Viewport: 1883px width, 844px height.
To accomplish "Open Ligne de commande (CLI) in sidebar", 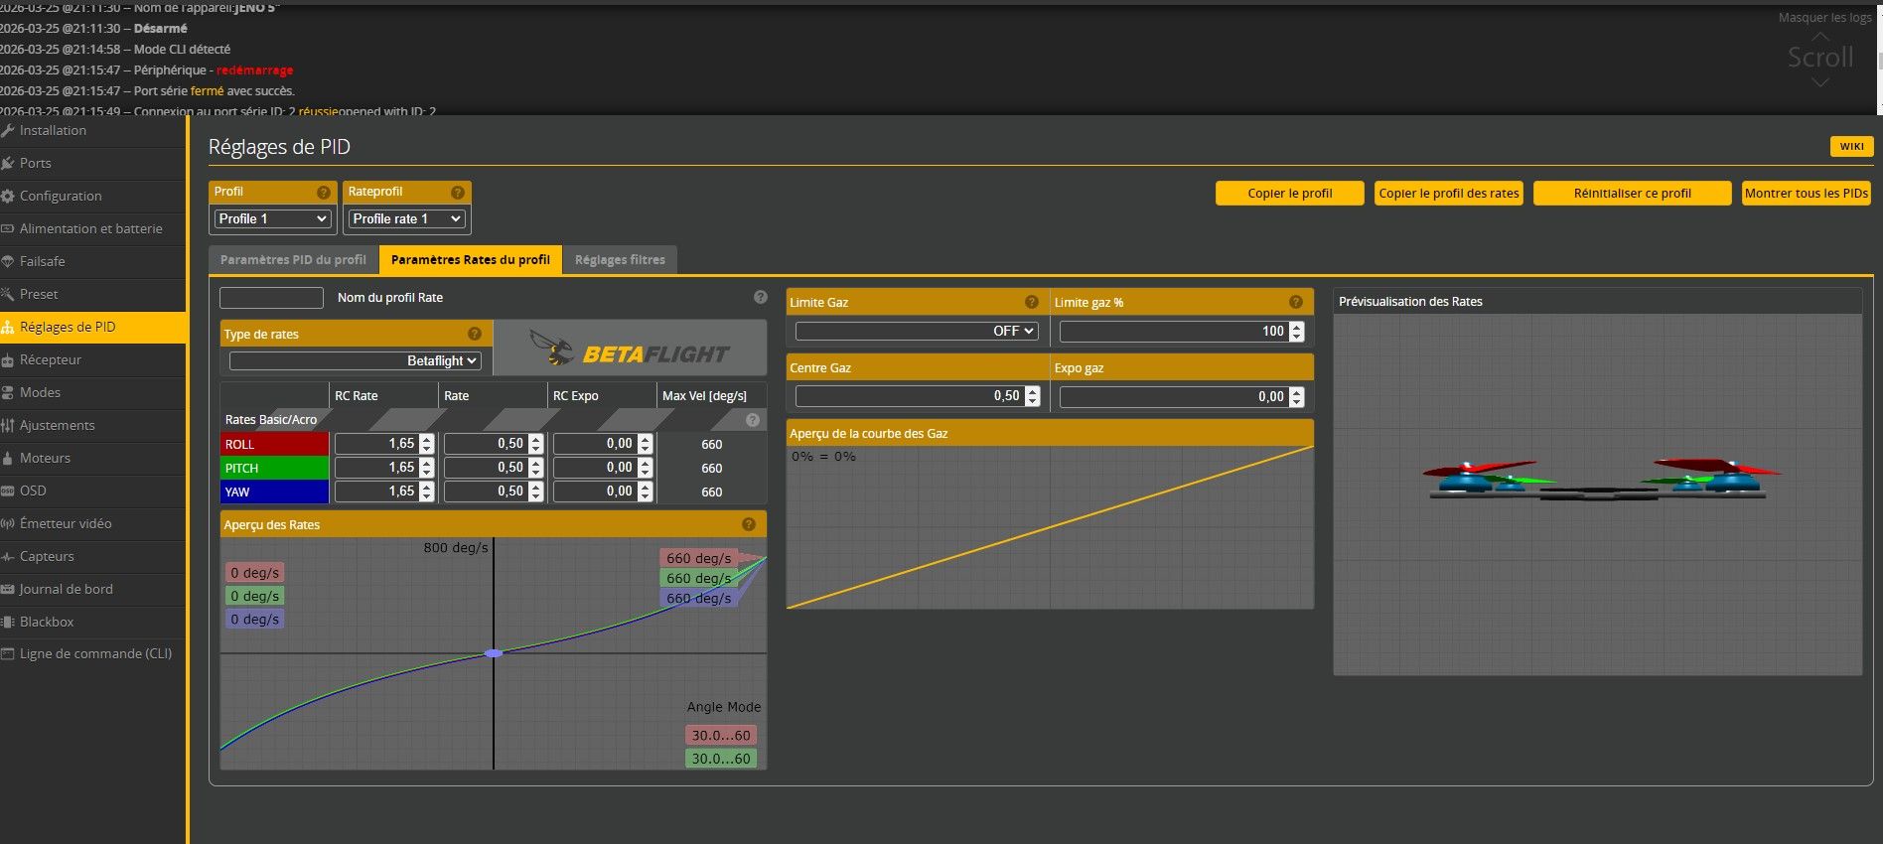I will (x=95, y=653).
